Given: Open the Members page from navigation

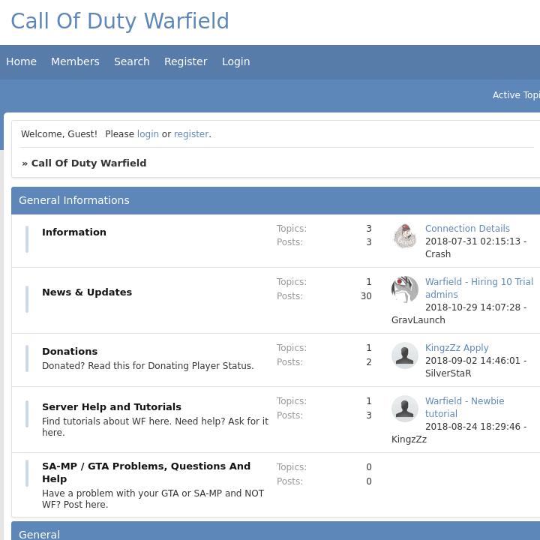Looking at the screenshot, I should click(x=75, y=61).
